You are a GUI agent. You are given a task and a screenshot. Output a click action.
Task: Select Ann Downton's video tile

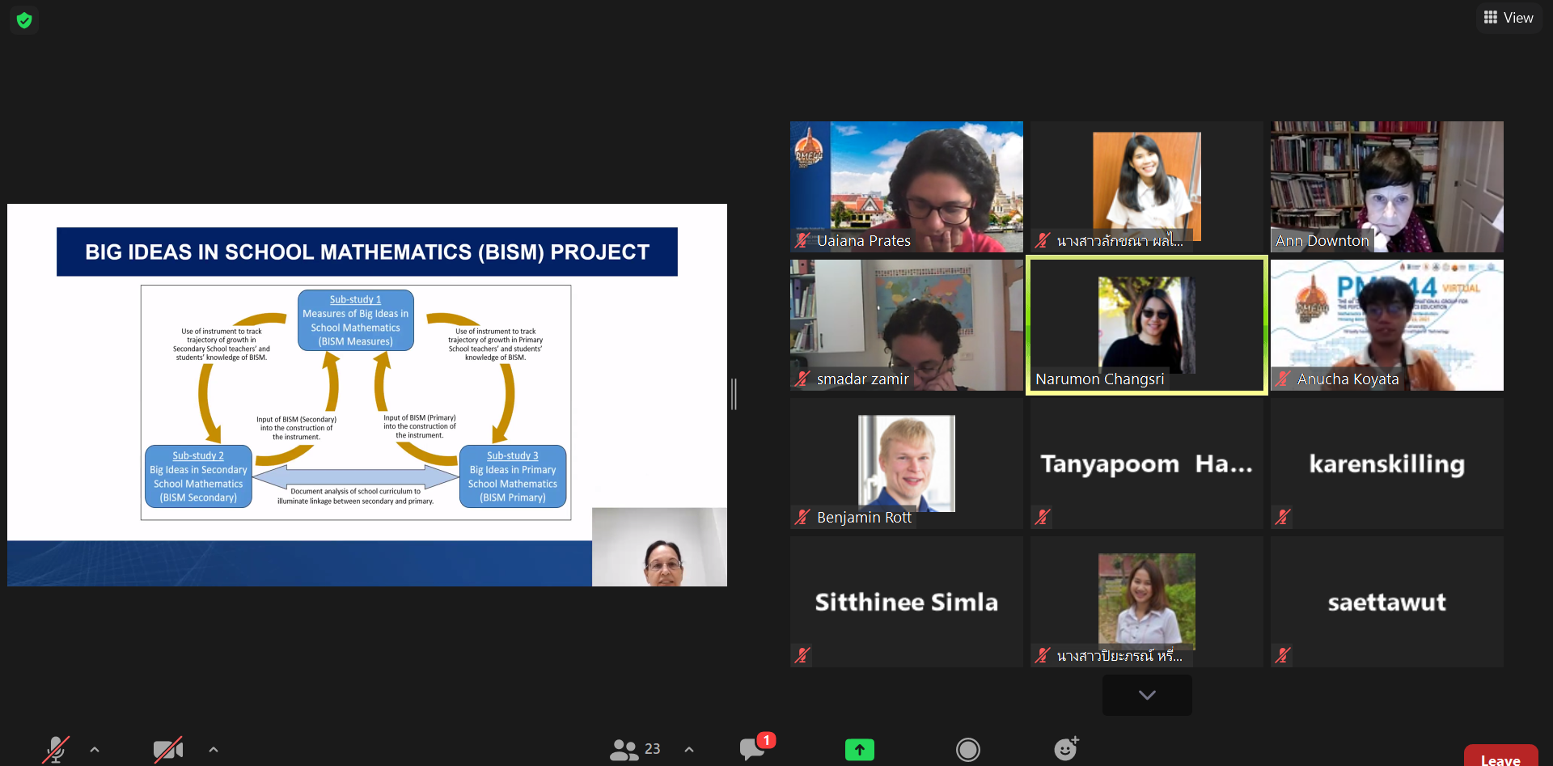pos(1386,187)
